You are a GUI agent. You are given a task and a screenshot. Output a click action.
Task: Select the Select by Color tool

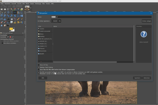15,9
